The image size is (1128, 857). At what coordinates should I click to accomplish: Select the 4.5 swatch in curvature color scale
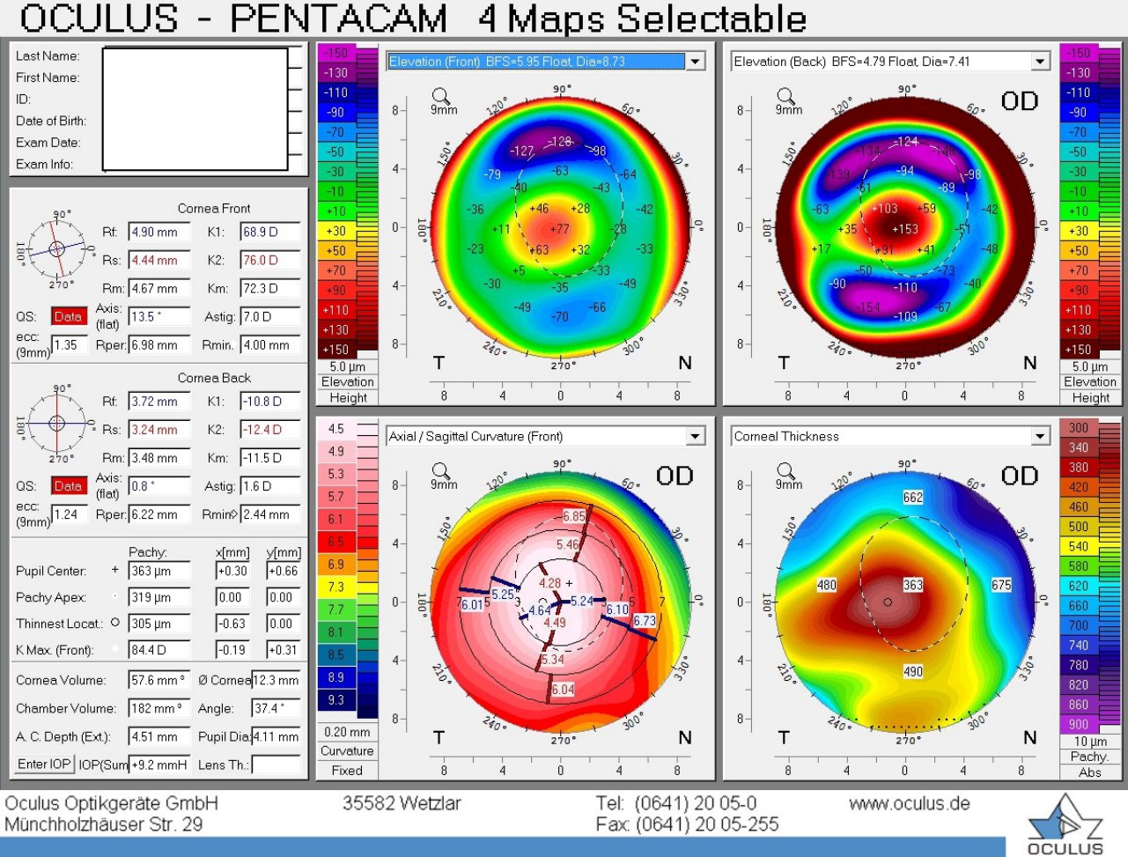pyautogui.click(x=336, y=429)
